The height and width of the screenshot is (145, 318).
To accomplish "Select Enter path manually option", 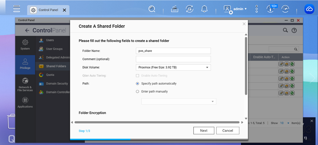I will pyautogui.click(x=137, y=92).
